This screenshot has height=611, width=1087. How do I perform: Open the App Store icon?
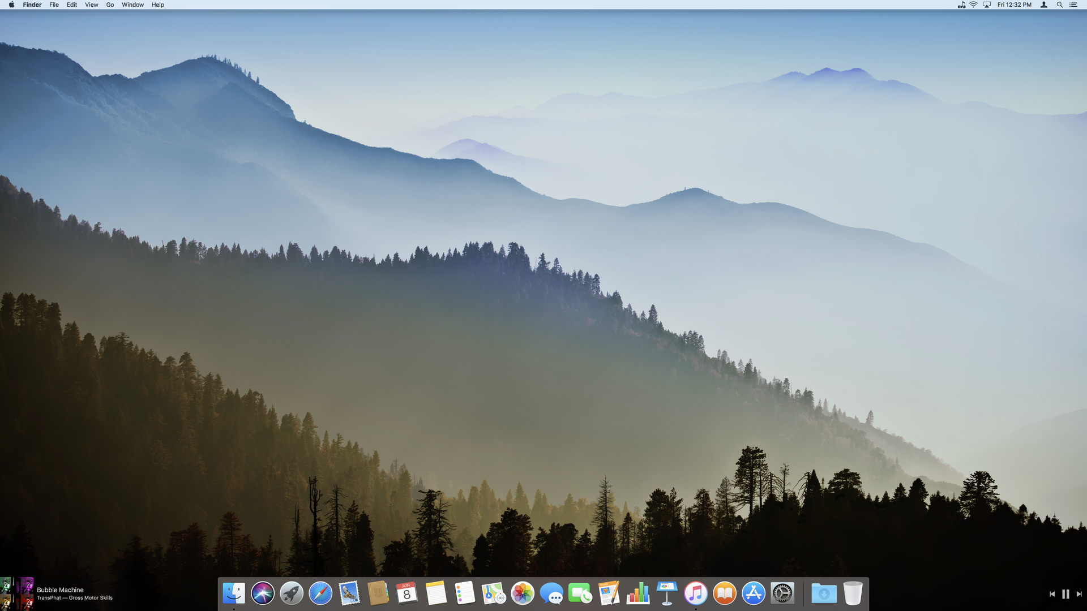point(754,593)
